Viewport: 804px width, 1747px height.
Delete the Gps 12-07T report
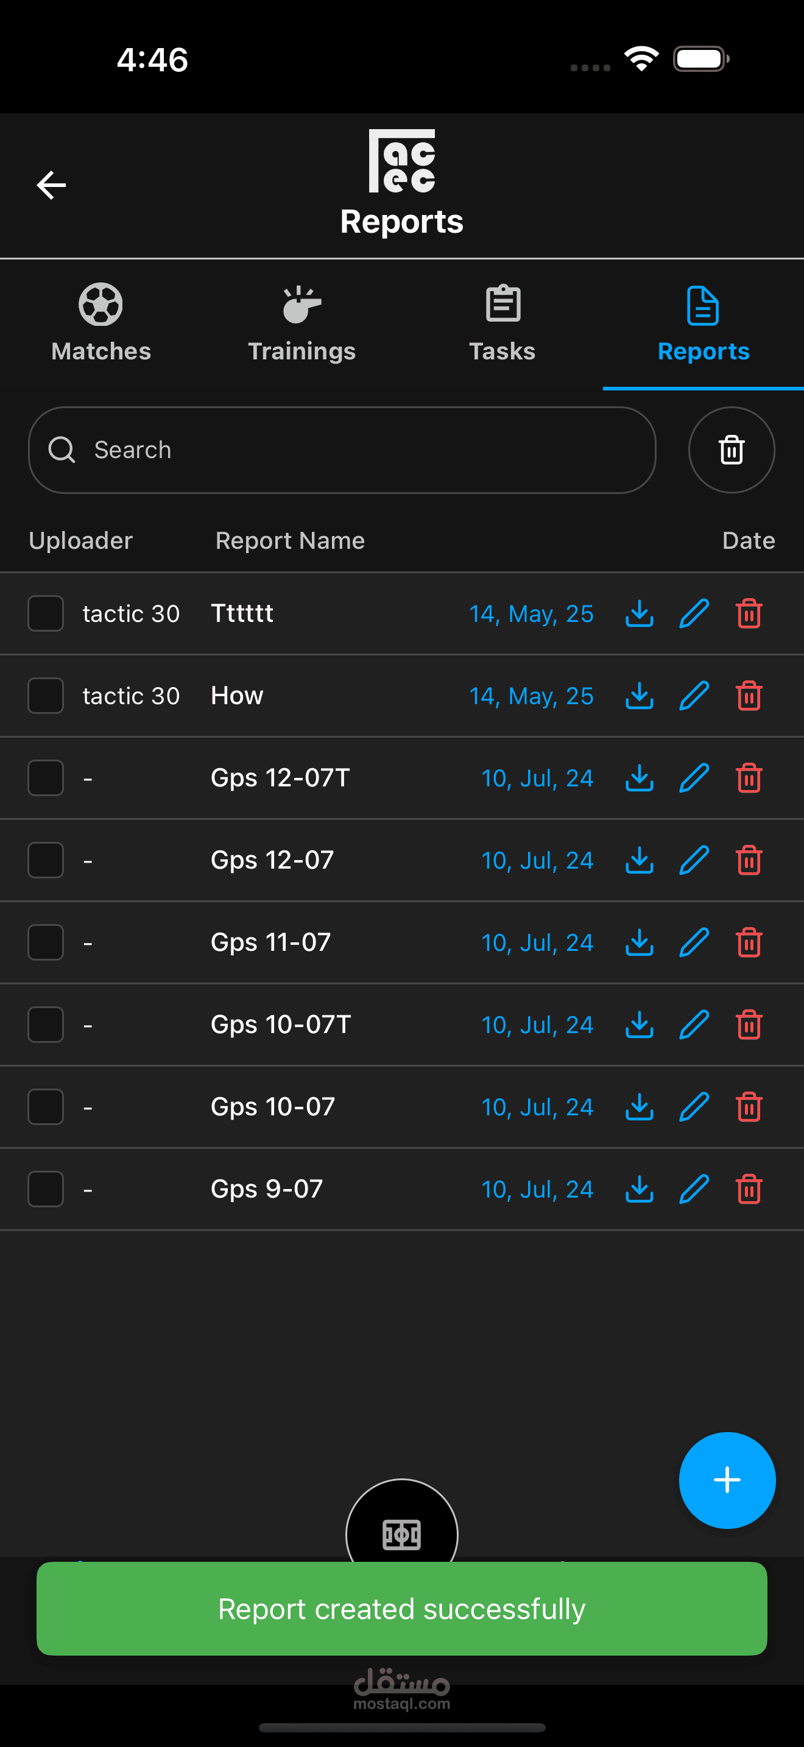click(x=749, y=778)
